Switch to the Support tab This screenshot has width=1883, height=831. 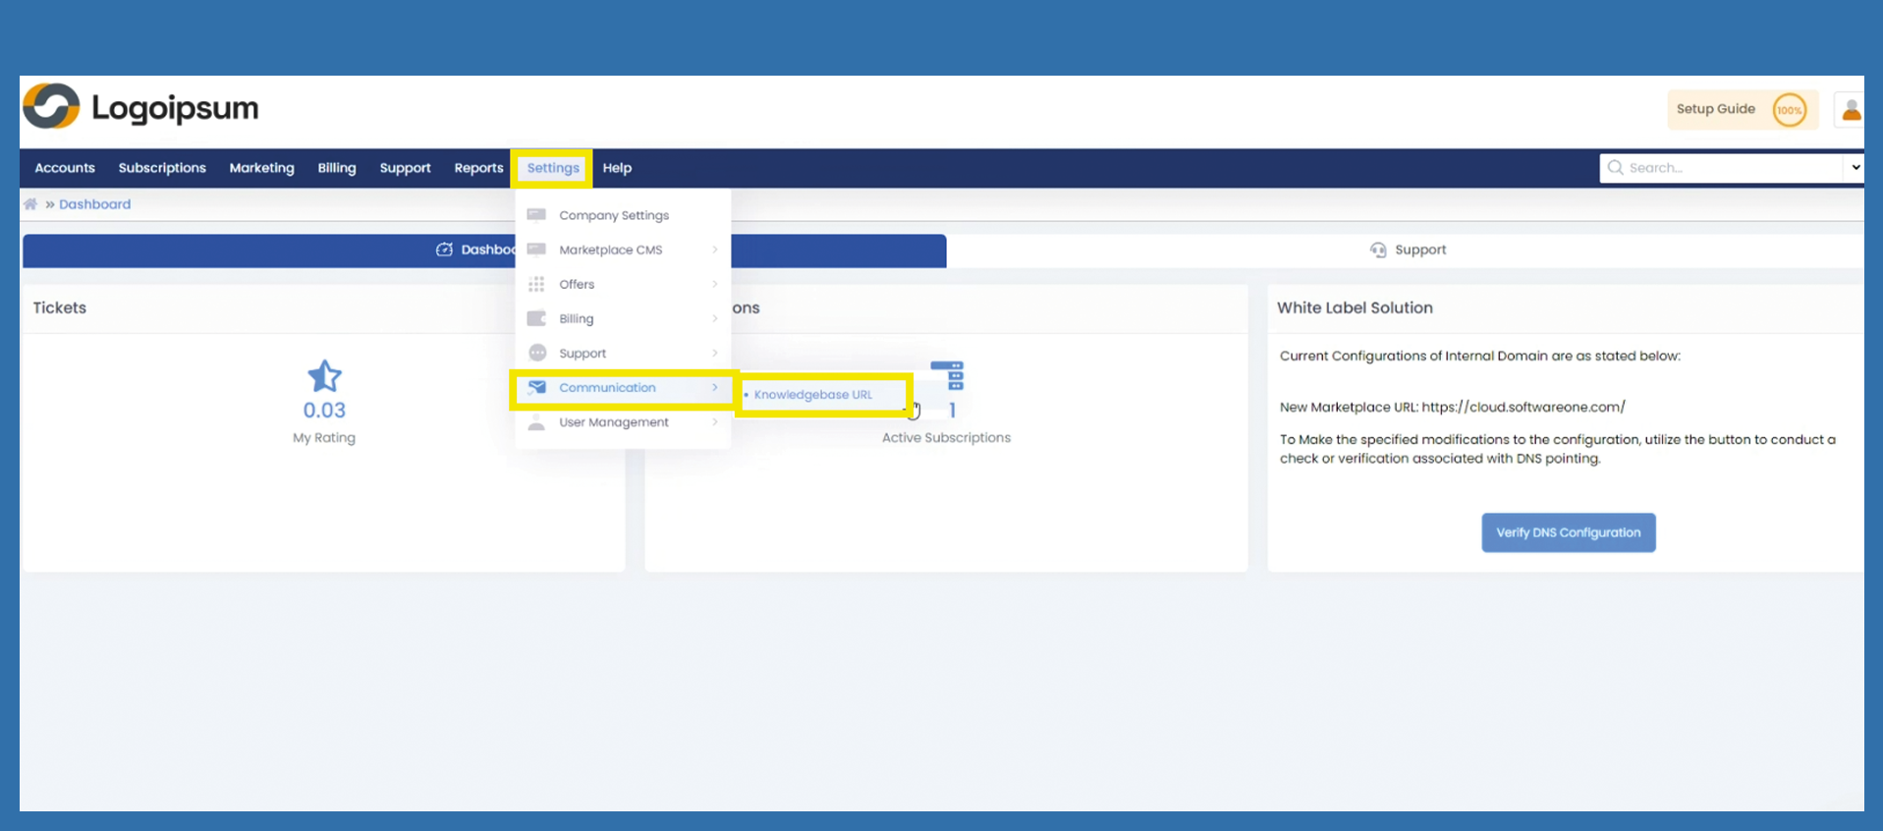tap(1408, 249)
